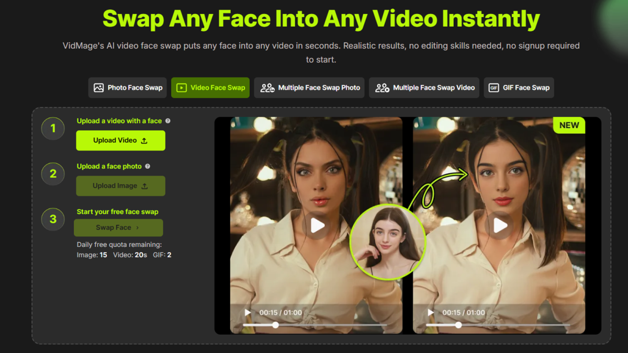Click the Upload Video button
The image size is (628, 353).
(x=120, y=141)
